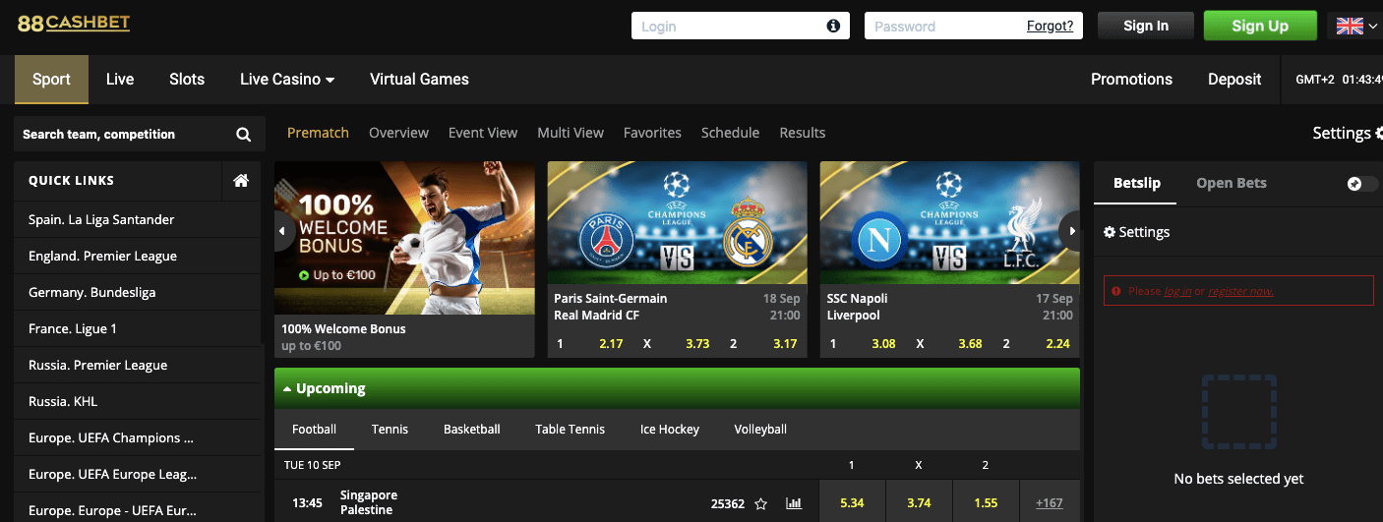This screenshot has width=1383, height=522.
Task: Open England. Premier League quick link
Action: tap(138, 256)
